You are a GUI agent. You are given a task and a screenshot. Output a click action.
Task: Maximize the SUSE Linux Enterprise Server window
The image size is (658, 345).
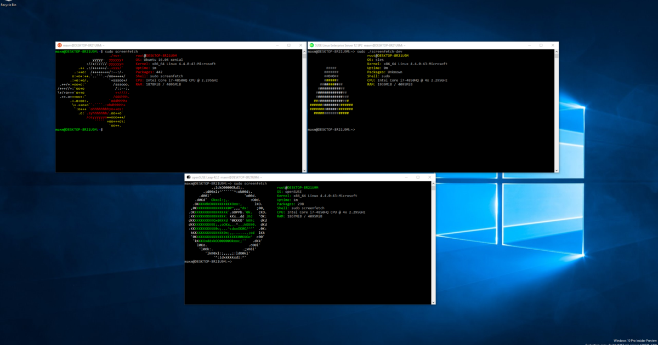coord(541,45)
